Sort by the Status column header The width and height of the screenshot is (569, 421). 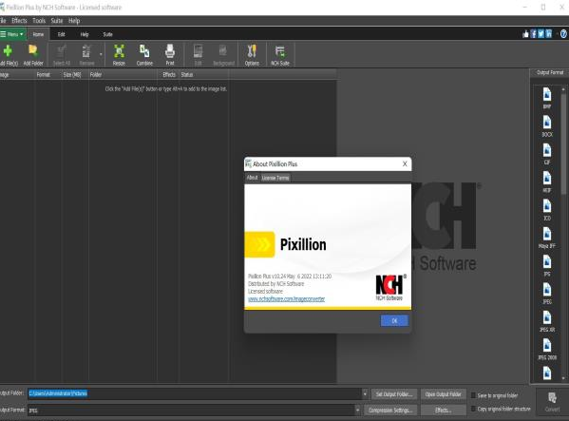tap(204, 75)
